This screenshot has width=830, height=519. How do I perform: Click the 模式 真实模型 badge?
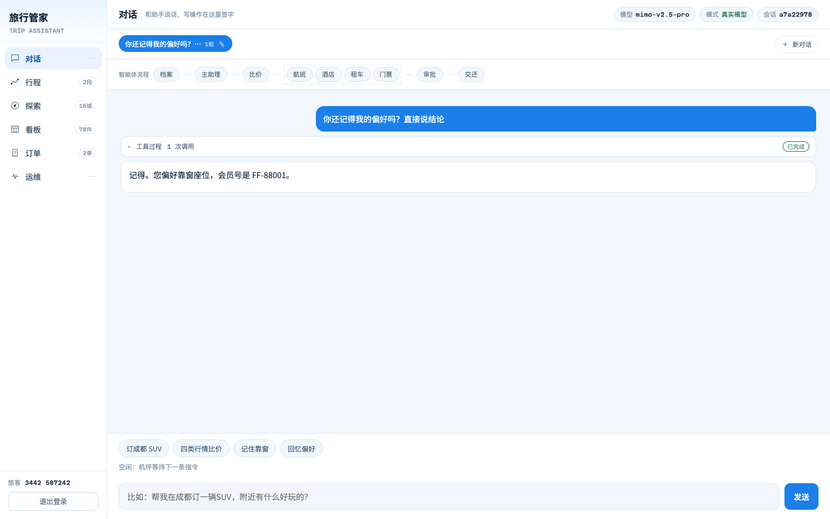[726, 14]
